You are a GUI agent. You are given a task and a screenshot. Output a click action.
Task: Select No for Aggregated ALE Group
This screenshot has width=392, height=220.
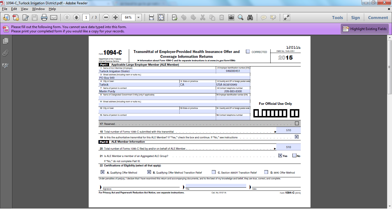(x=294, y=156)
